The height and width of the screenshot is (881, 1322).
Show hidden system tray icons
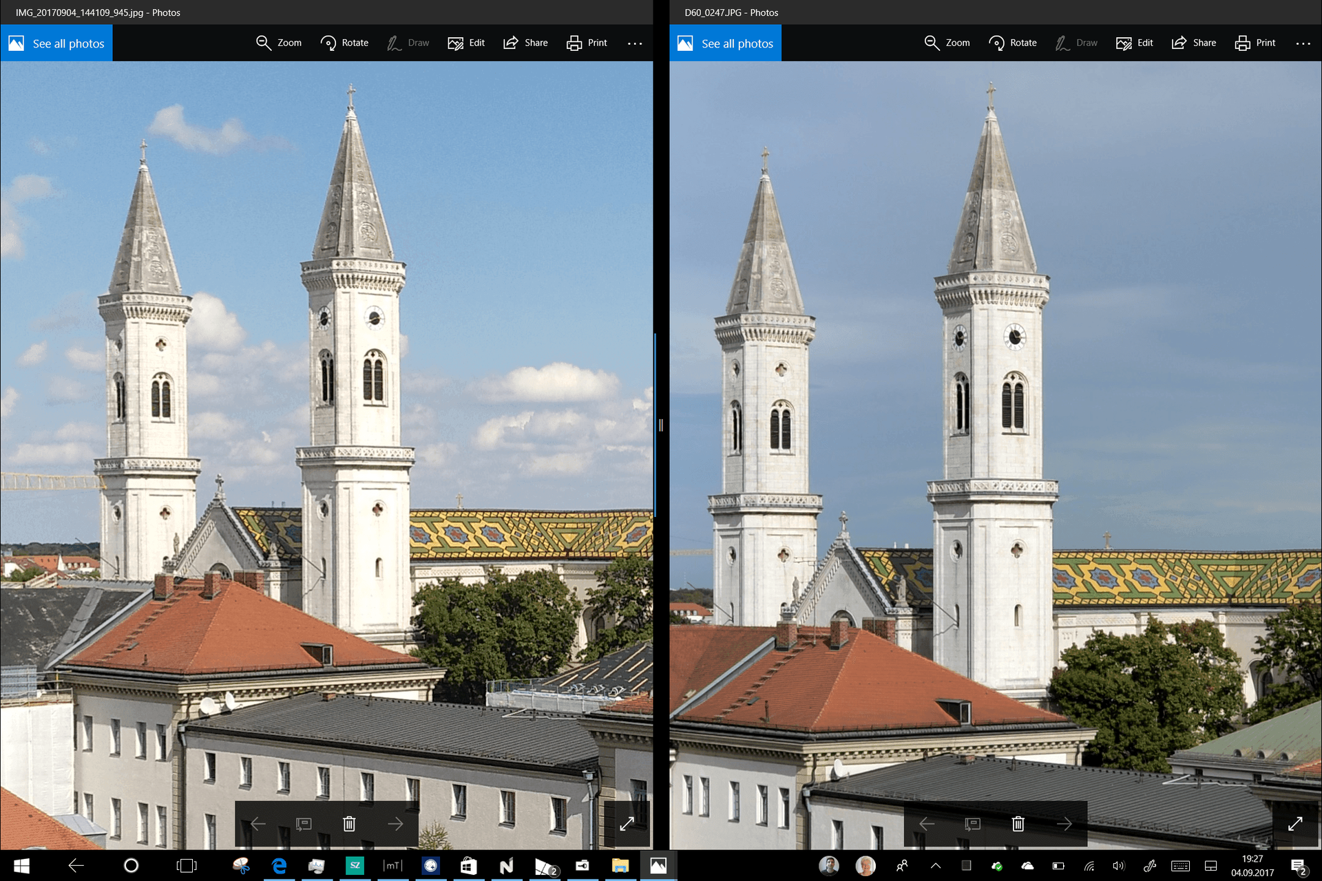(936, 866)
